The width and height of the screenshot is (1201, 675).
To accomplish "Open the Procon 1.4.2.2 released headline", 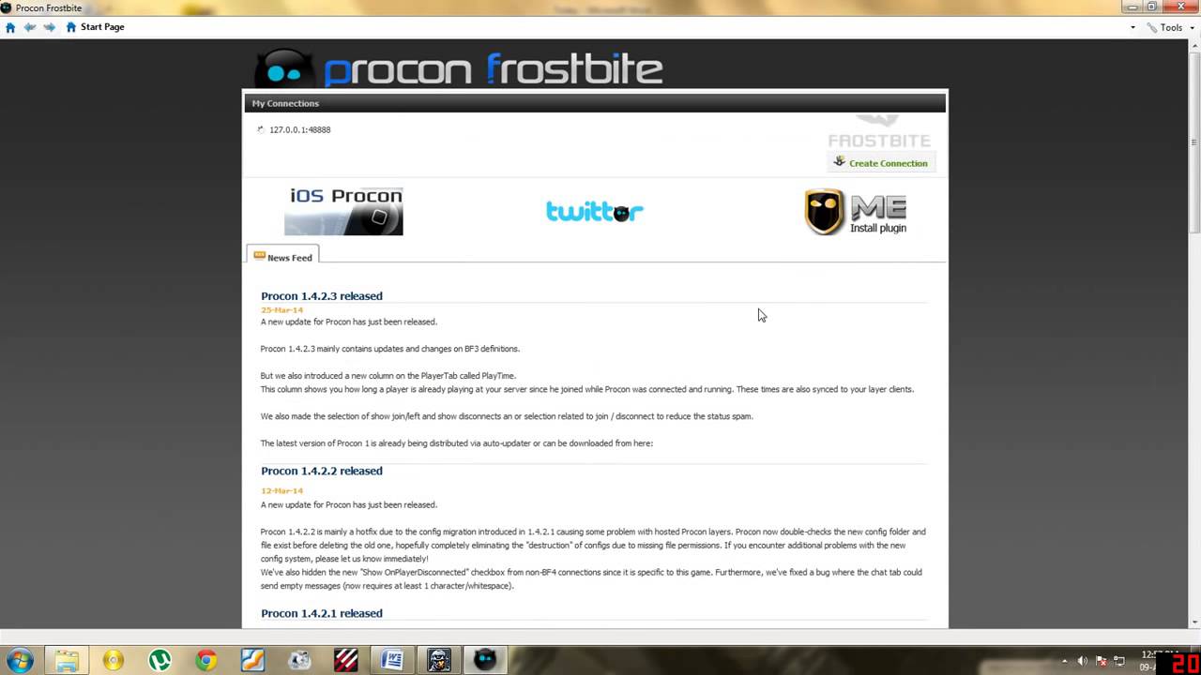I will pyautogui.click(x=322, y=471).
